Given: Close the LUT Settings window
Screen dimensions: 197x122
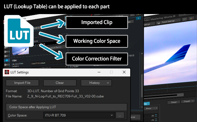Looking at the screenshot, I should 124,72.
